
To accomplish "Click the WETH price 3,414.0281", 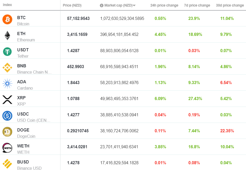I will point(77,147).
